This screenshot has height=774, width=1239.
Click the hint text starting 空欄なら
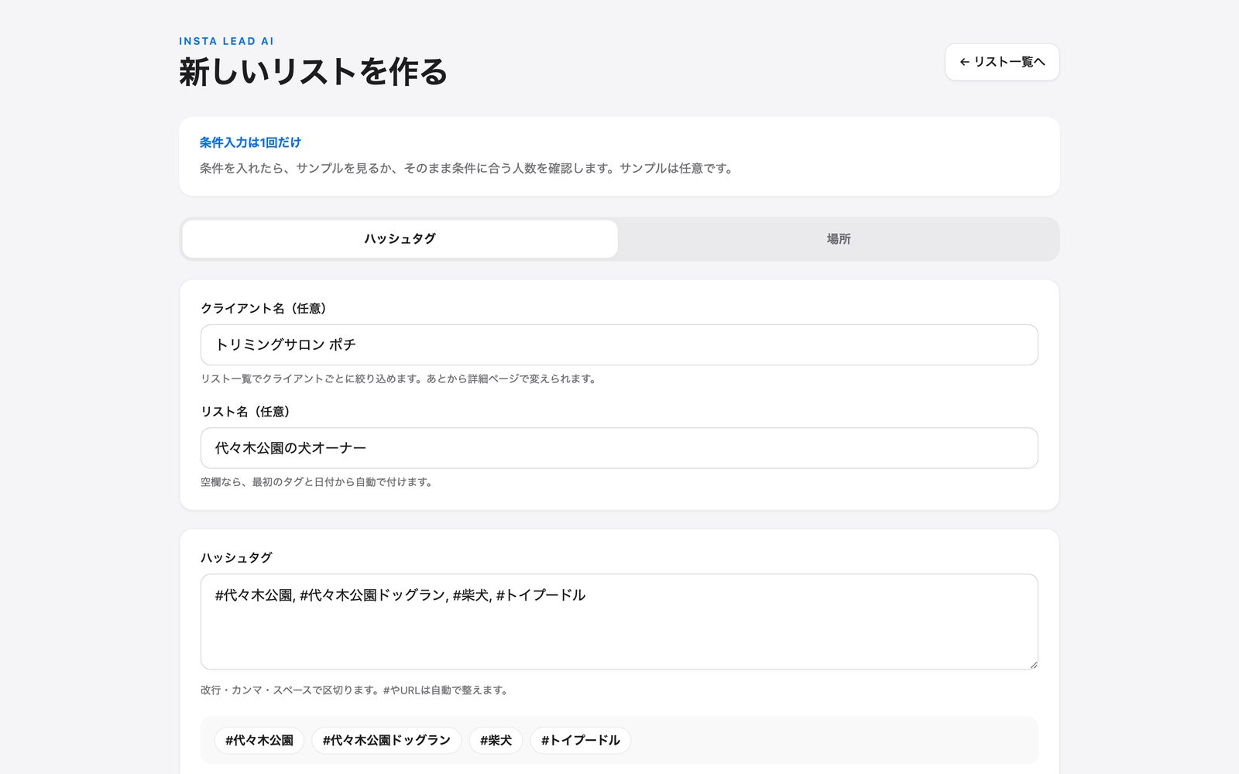click(318, 482)
